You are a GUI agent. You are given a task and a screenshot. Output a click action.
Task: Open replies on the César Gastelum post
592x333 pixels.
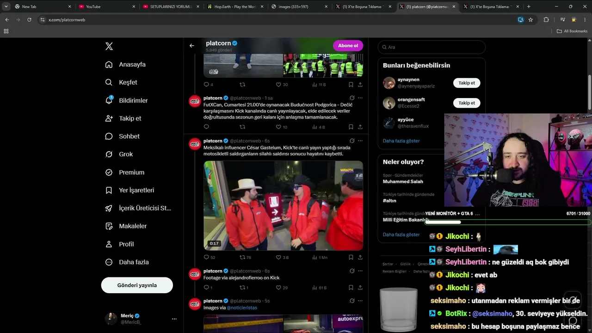209,257
